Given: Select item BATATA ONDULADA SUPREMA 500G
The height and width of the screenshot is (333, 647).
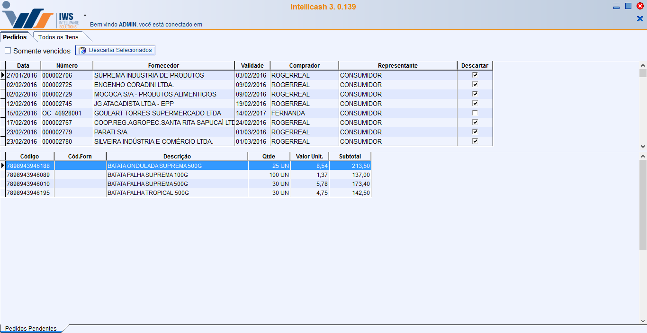Looking at the screenshot, I should 177,166.
